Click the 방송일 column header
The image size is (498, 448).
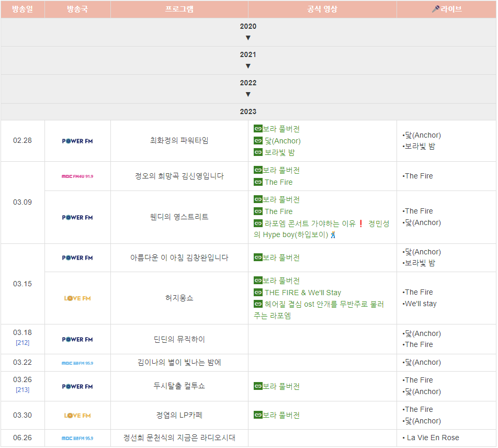coord(22,9)
